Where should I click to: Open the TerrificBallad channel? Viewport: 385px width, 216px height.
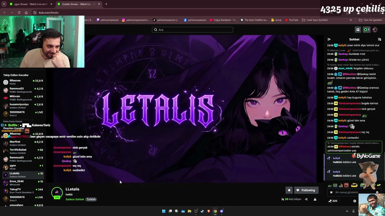[23, 151]
